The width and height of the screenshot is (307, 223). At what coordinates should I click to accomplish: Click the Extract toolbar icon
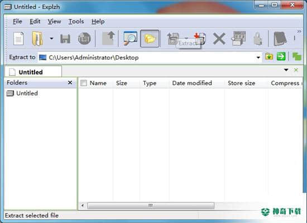173,38
